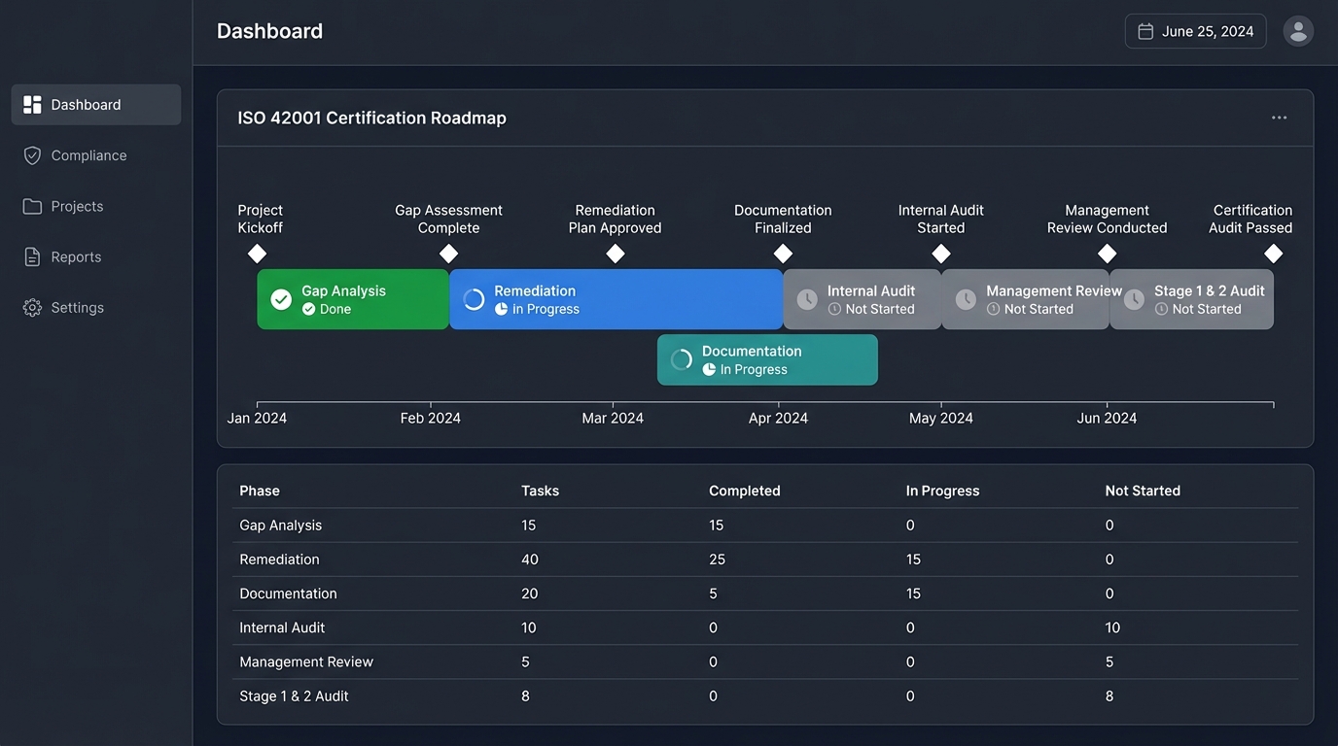Select Dashboard in the sidebar menu
The height and width of the screenshot is (746, 1338).
point(95,105)
